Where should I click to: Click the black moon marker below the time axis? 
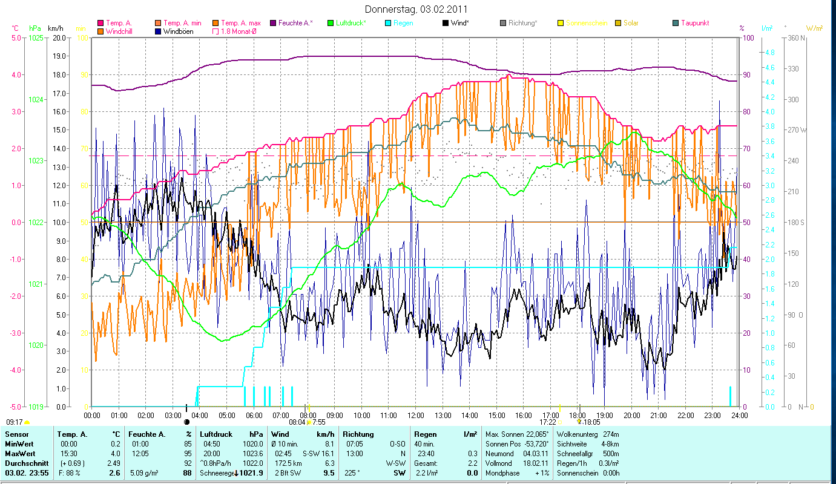(186, 422)
